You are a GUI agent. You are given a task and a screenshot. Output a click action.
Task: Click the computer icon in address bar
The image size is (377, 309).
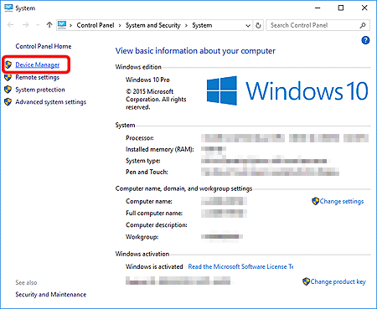click(x=62, y=25)
